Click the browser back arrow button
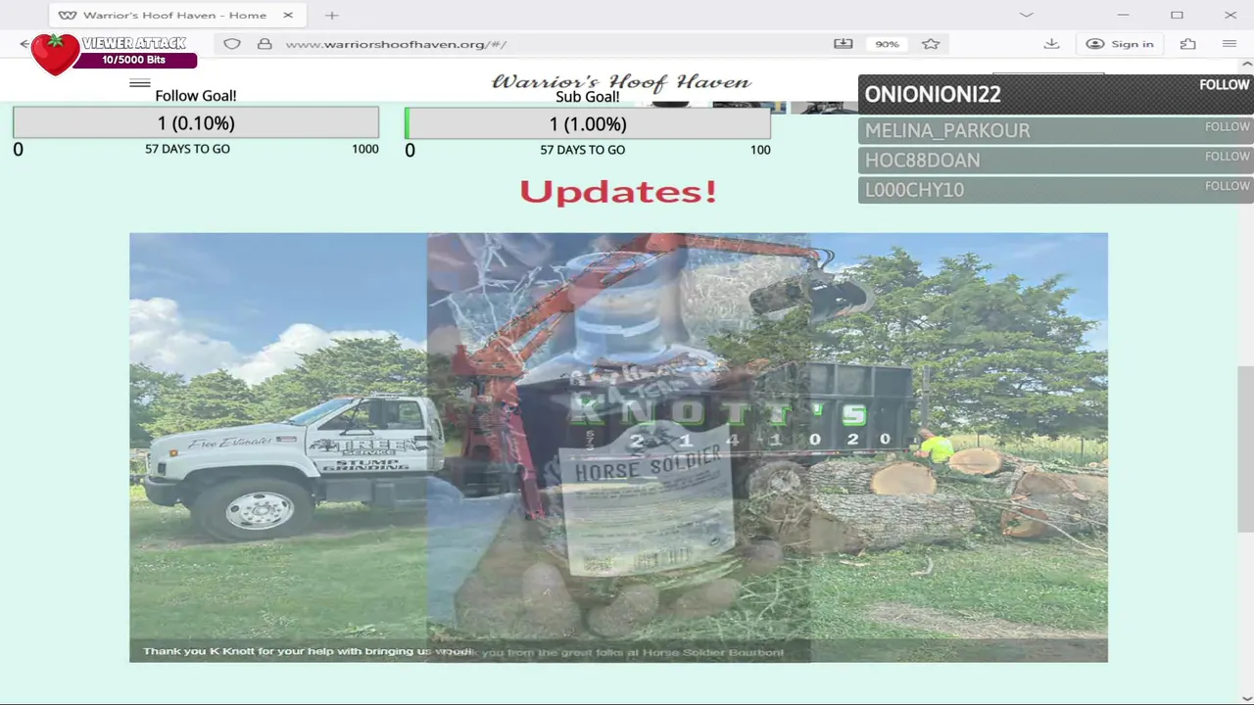The width and height of the screenshot is (1254, 705). coord(24,44)
